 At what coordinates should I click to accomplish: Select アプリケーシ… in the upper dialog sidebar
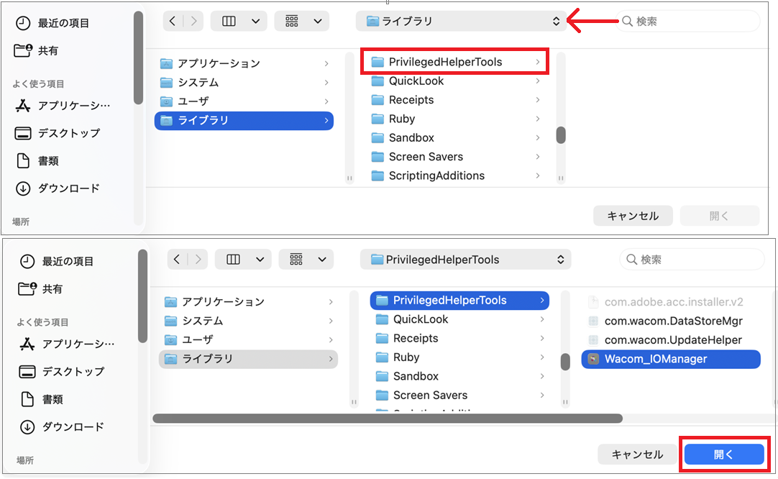pos(63,106)
